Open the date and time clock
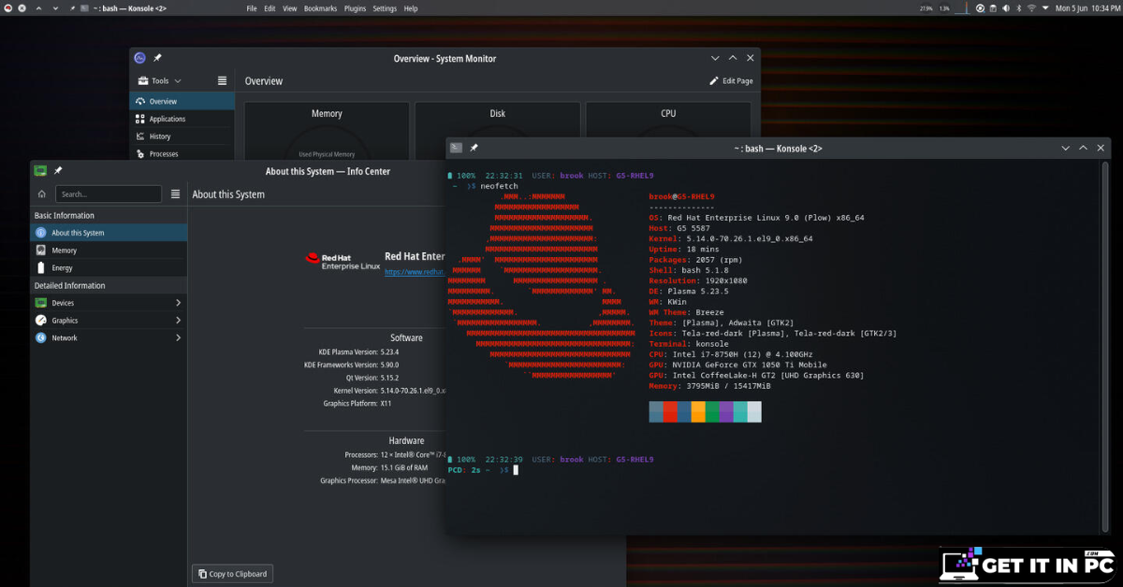This screenshot has height=587, width=1123. pyautogui.click(x=1087, y=8)
